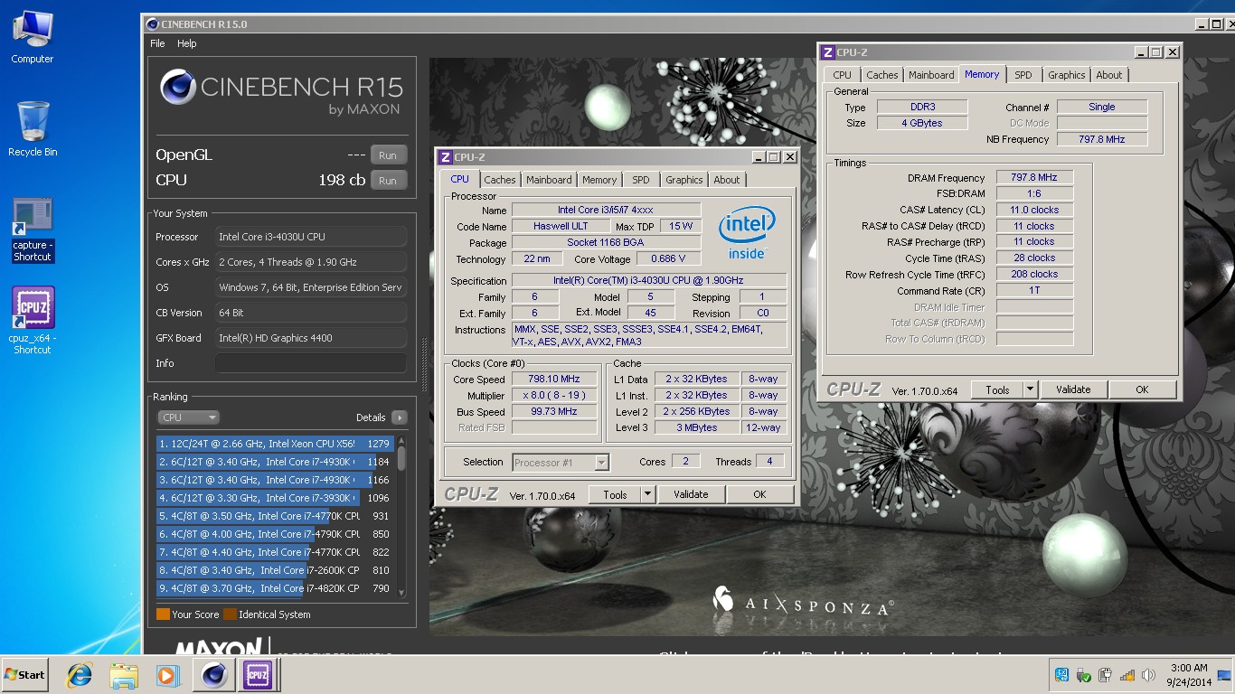The width and height of the screenshot is (1235, 694).
Task: Switch to About tab in front CPU-Z
Action: pyautogui.click(x=727, y=180)
